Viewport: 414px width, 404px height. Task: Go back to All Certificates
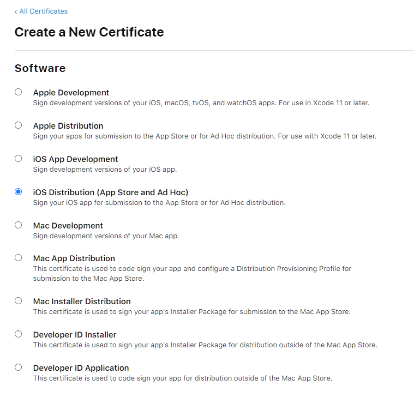pyautogui.click(x=44, y=11)
